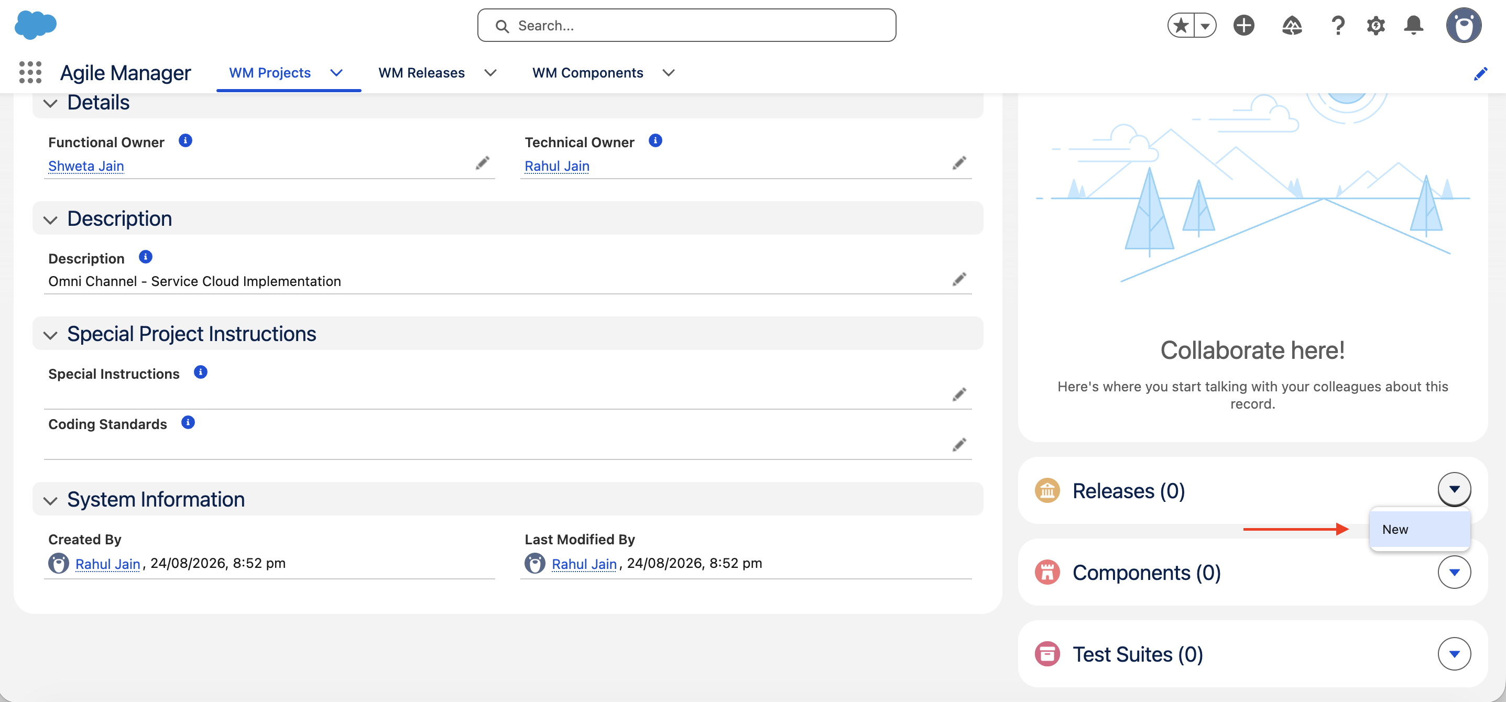1506x702 pixels.
Task: Open the WM Components tab dropdown chevron
Action: (x=668, y=72)
